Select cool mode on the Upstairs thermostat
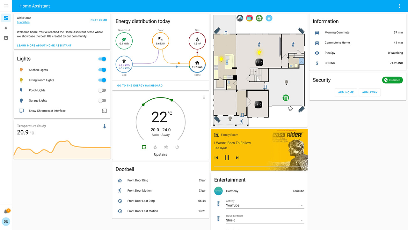This screenshot has height=230, width=408. point(166,147)
